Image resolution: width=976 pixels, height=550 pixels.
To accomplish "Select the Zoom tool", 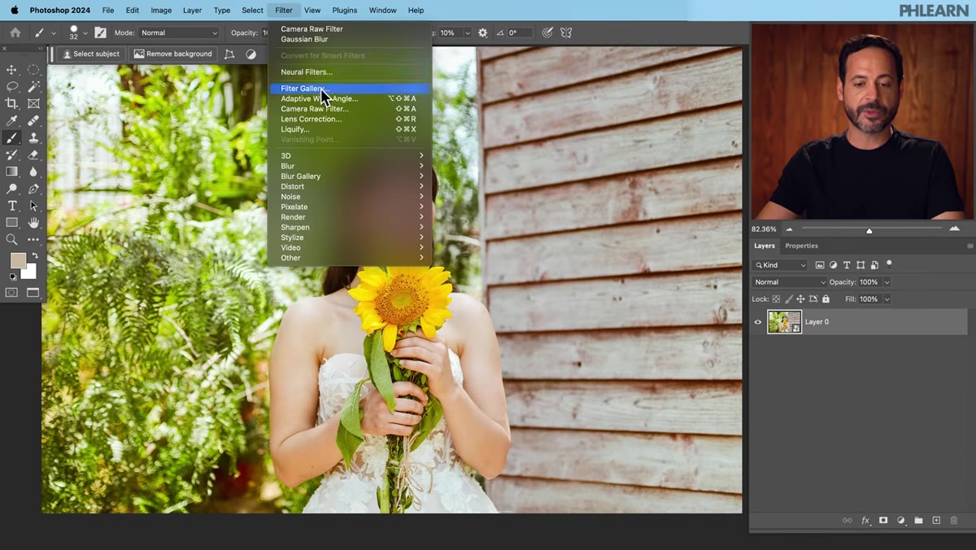I will 12,239.
